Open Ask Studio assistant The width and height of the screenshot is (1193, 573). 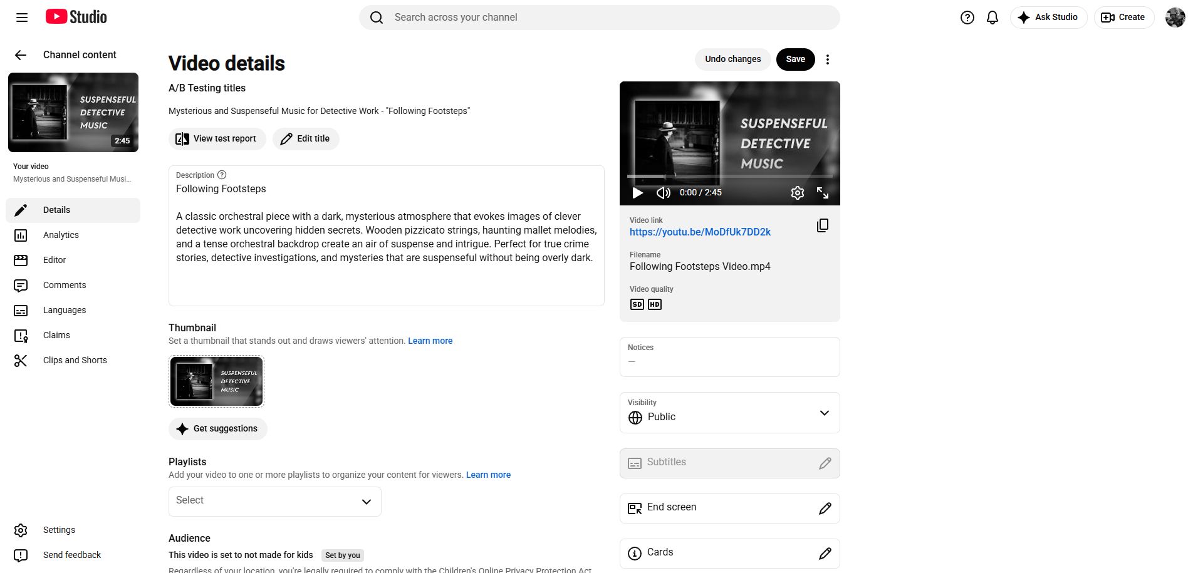click(x=1048, y=18)
